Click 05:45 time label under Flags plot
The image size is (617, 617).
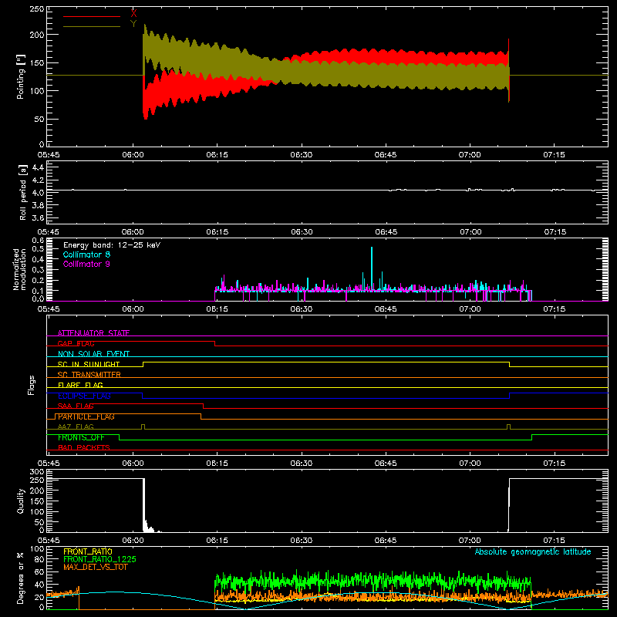(49, 464)
